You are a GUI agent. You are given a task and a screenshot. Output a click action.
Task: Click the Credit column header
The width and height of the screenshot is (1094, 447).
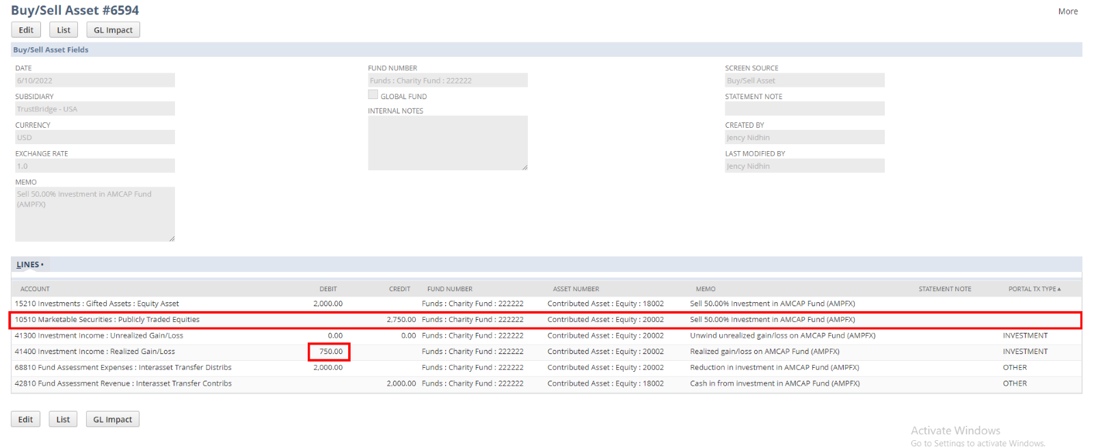[x=399, y=289]
